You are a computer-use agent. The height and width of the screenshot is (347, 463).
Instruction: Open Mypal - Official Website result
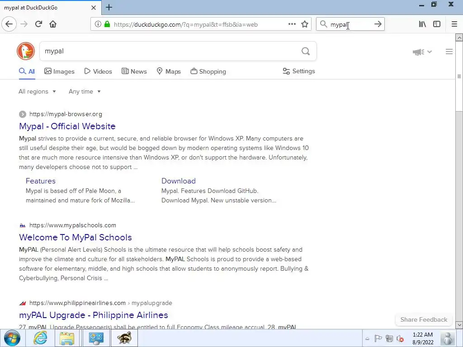tap(67, 127)
